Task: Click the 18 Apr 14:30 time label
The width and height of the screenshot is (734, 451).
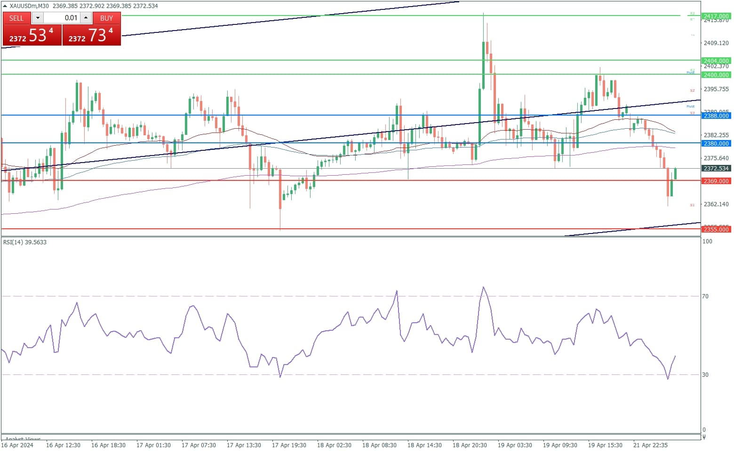Action: (425, 445)
